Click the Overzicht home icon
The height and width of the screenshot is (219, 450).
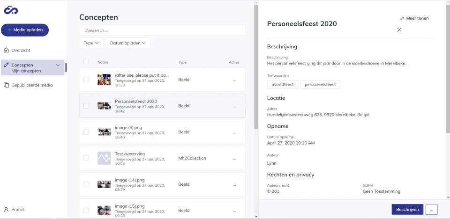coord(6,50)
